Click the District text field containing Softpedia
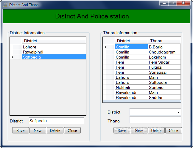The width and height of the screenshot is (193, 148). (56, 121)
